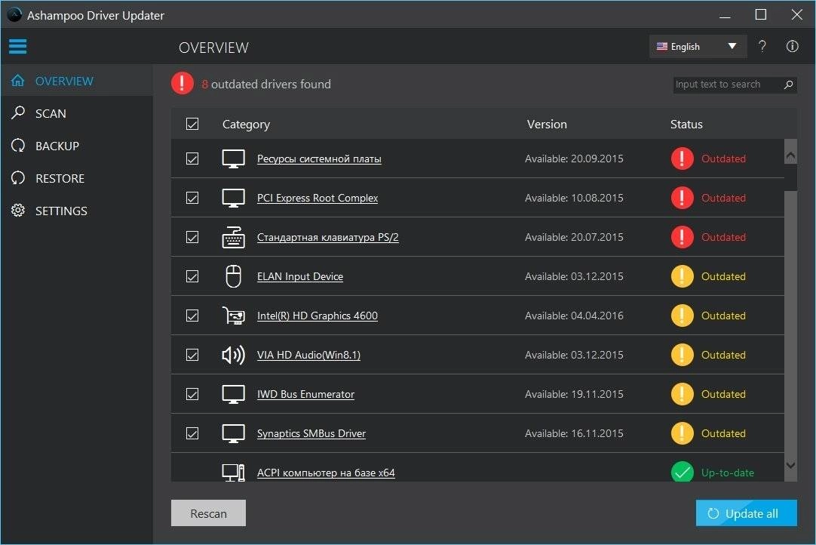Click the monitor icon for Synaptics SMBus Driver
816x545 pixels.
click(233, 433)
